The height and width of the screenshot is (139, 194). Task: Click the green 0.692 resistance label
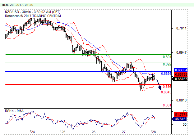[167, 64]
